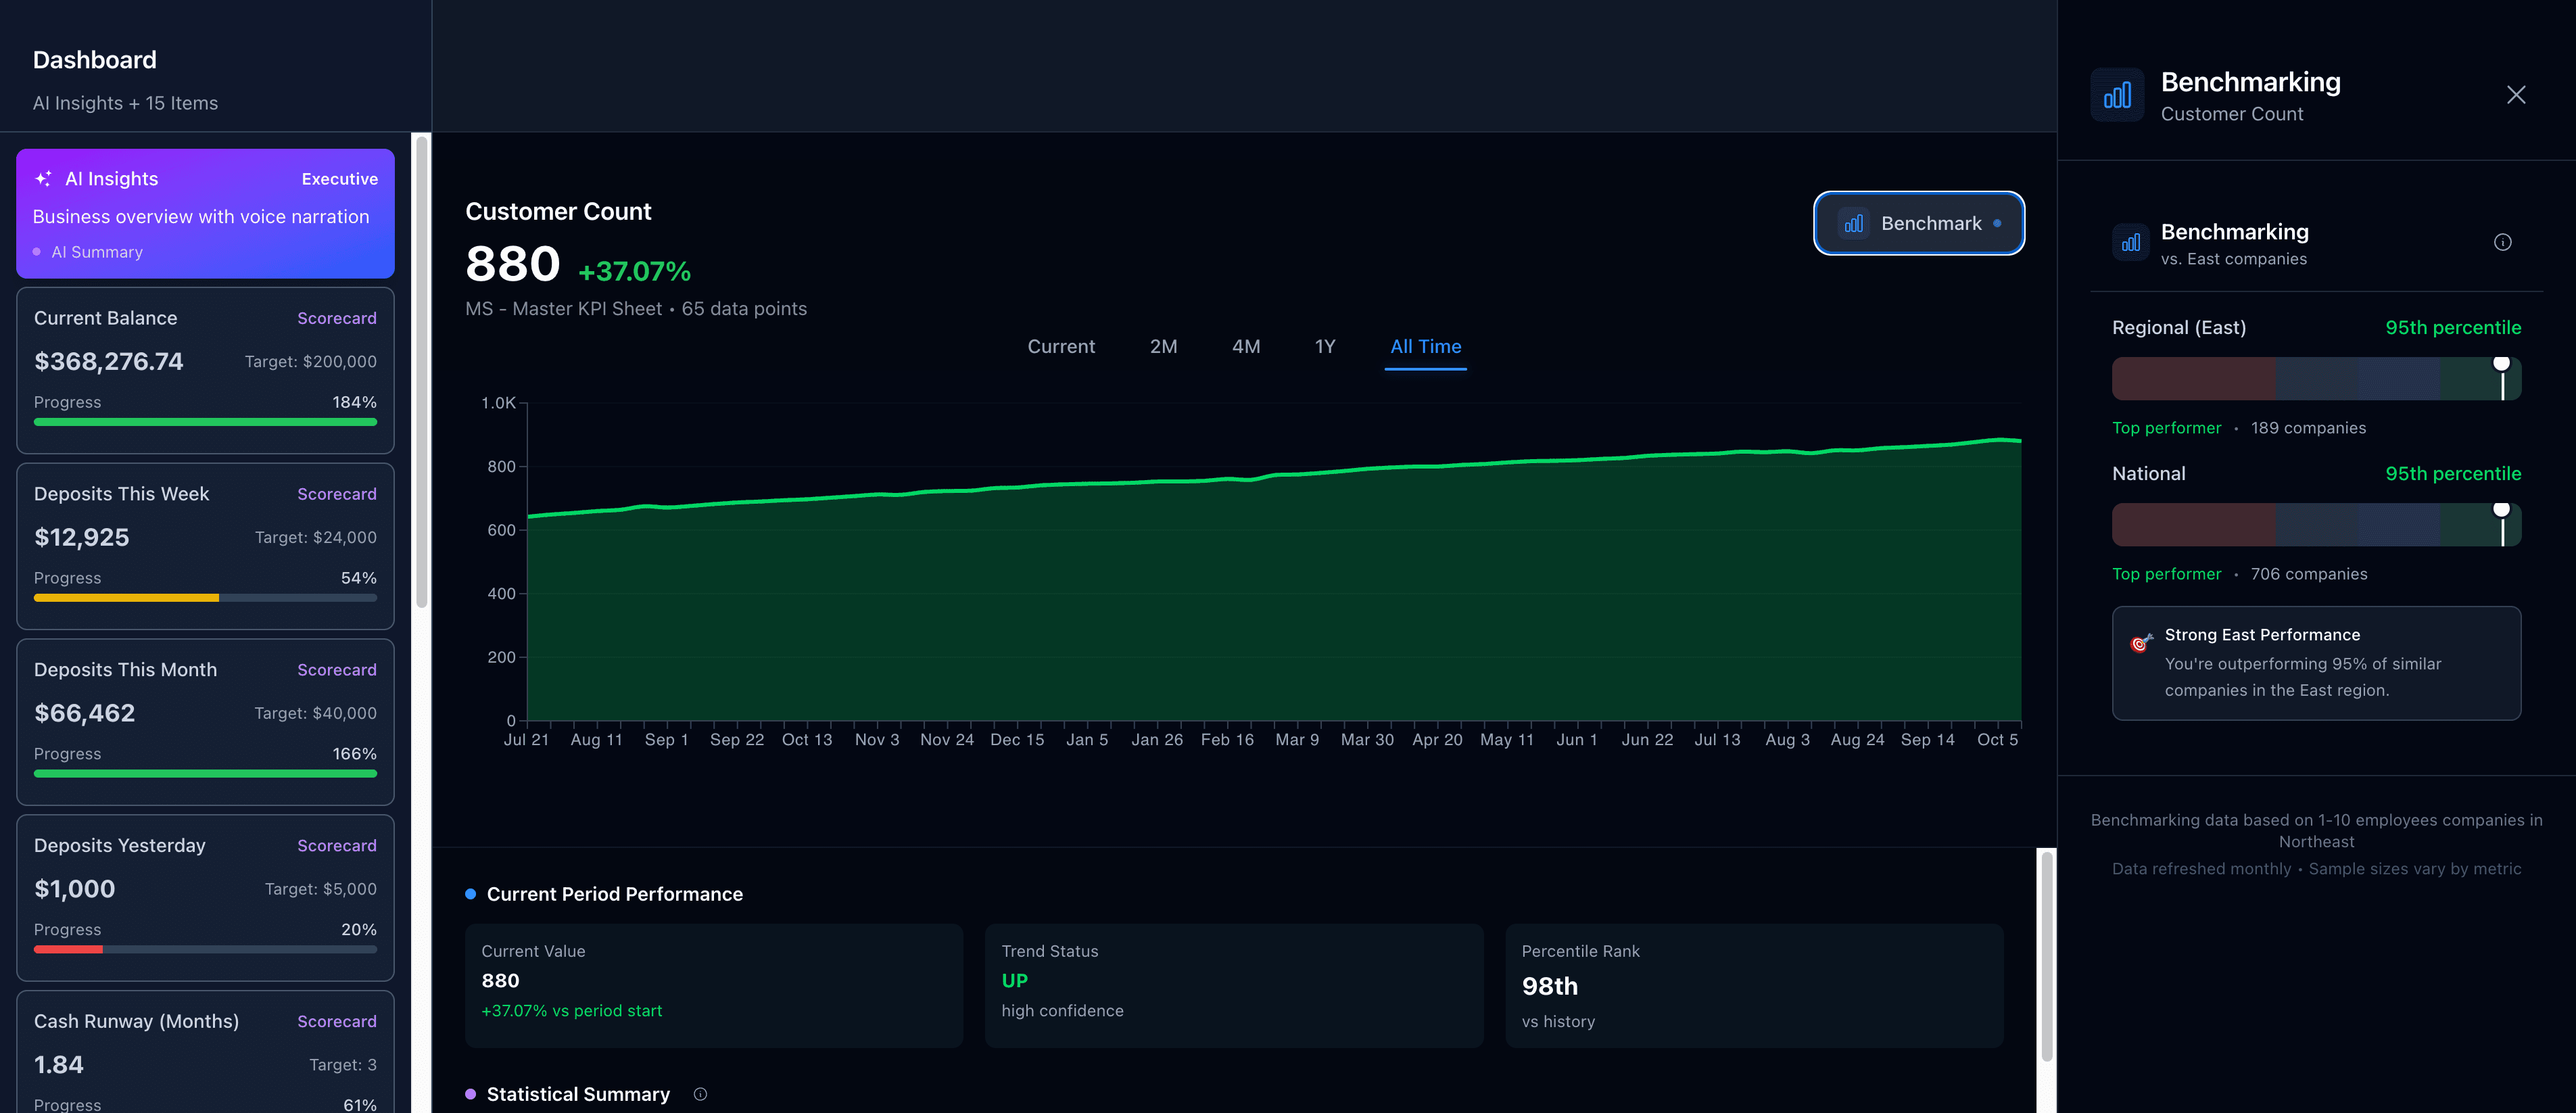Click the Regional (East) percentile slider handle
The image size is (2576, 1113).
[x=2503, y=365]
